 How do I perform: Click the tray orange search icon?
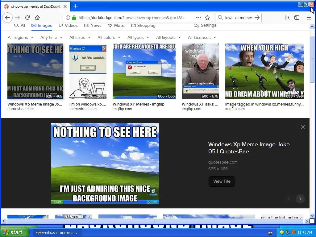(293, 232)
